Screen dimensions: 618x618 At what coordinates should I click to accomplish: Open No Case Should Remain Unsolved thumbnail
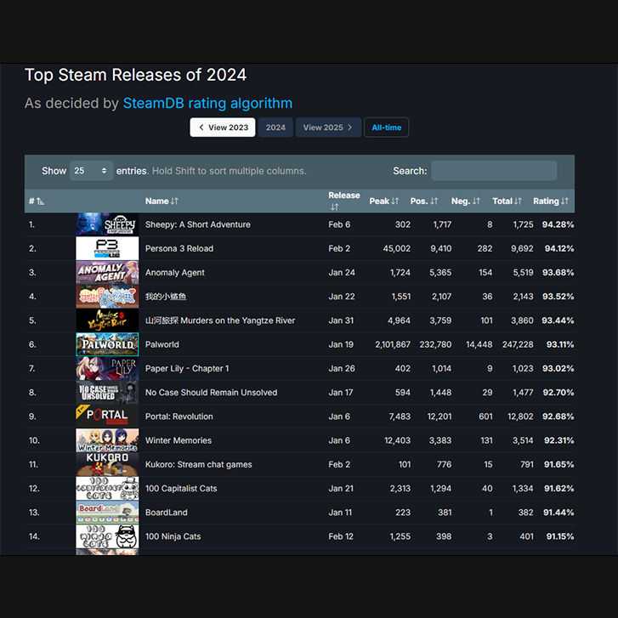tap(107, 393)
